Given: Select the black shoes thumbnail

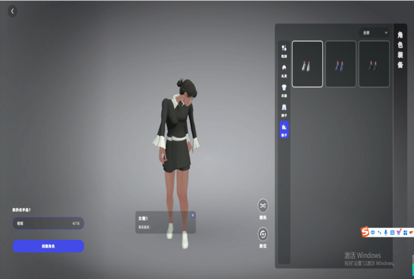Looking at the screenshot, I should (x=374, y=64).
